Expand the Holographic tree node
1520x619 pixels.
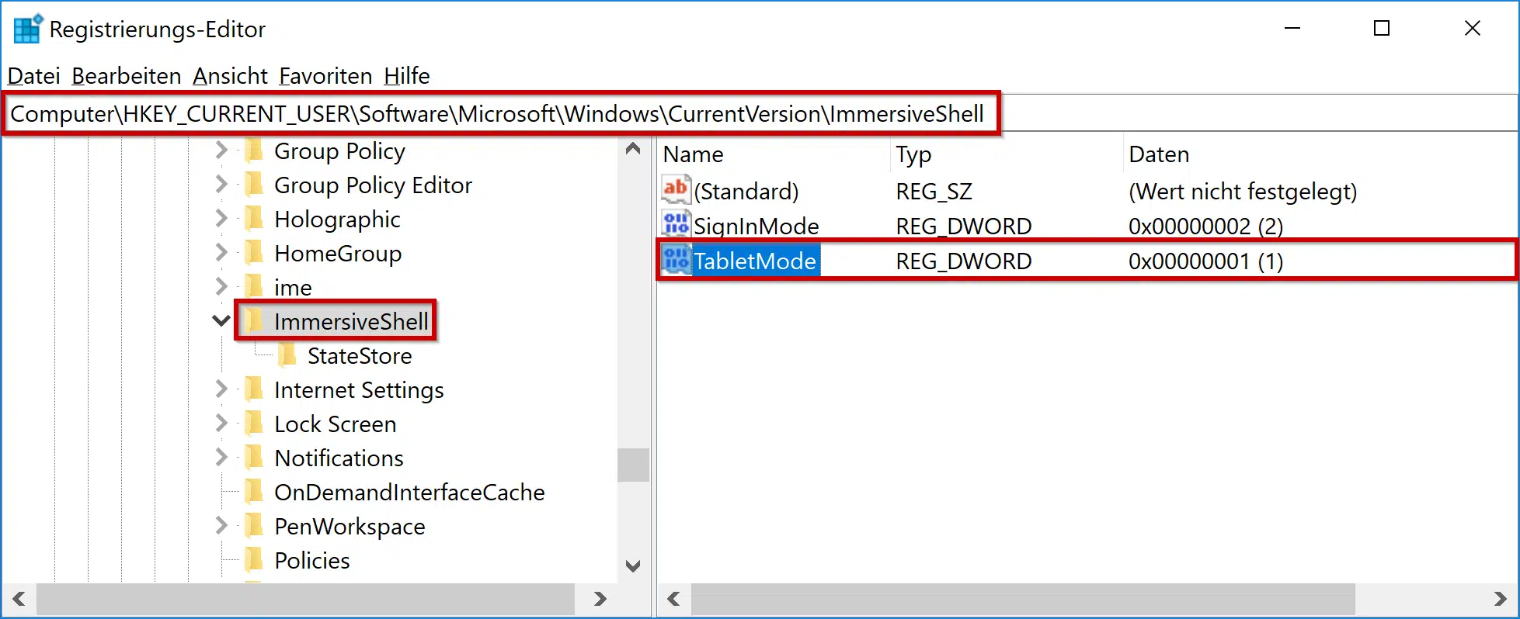[x=221, y=219]
